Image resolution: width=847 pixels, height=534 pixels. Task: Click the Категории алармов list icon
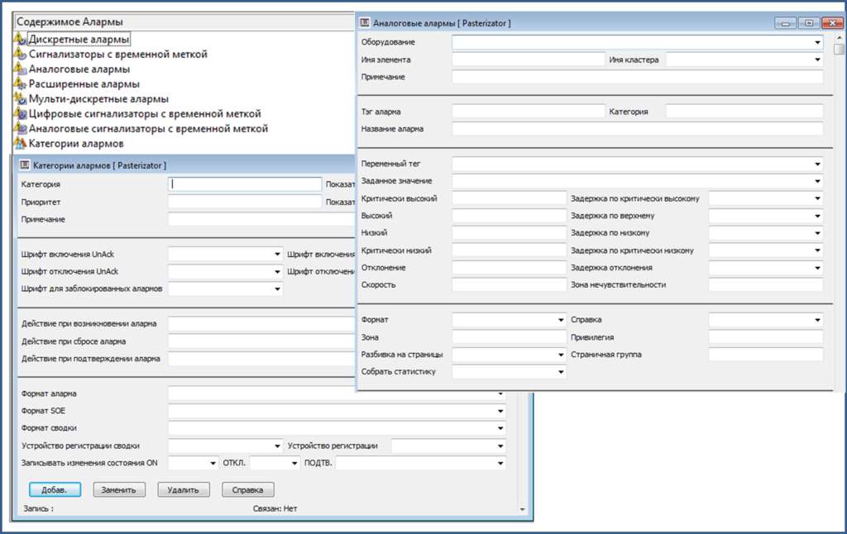pos(21,143)
